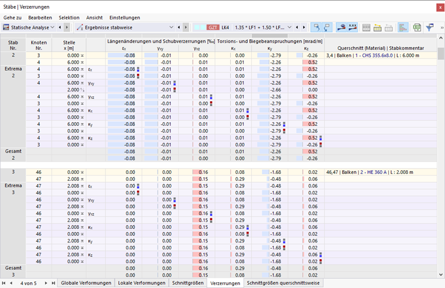The height and width of the screenshot is (288, 445).
Task: Click the filter funnel icon
Action: click(430, 28)
